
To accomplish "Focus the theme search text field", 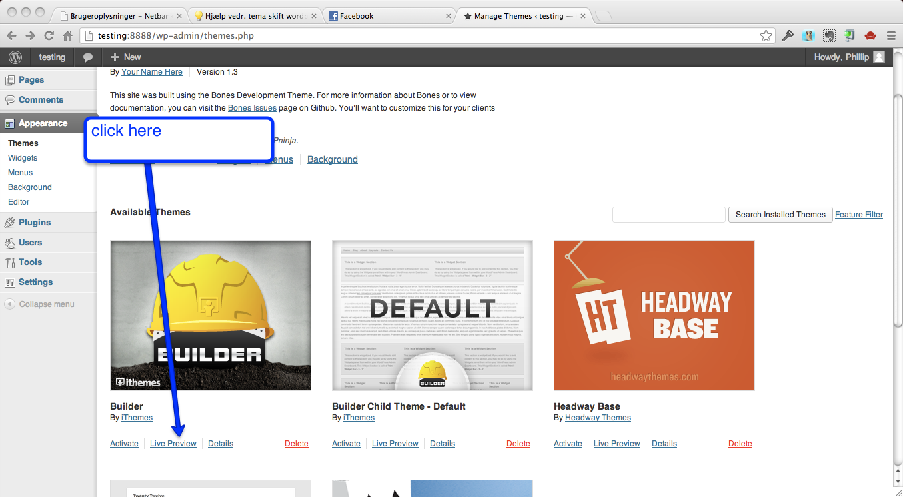I will coord(669,215).
